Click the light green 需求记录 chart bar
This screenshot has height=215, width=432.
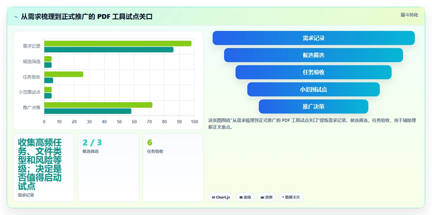[x=118, y=43]
